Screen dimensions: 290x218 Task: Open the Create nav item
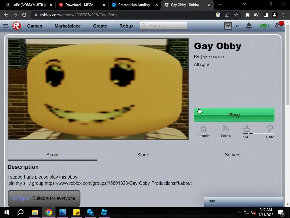[x=100, y=26]
